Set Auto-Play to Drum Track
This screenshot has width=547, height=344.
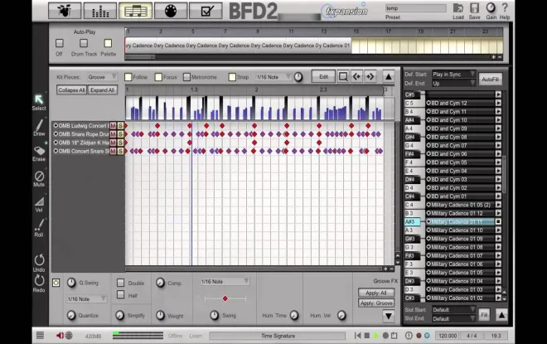click(x=84, y=43)
